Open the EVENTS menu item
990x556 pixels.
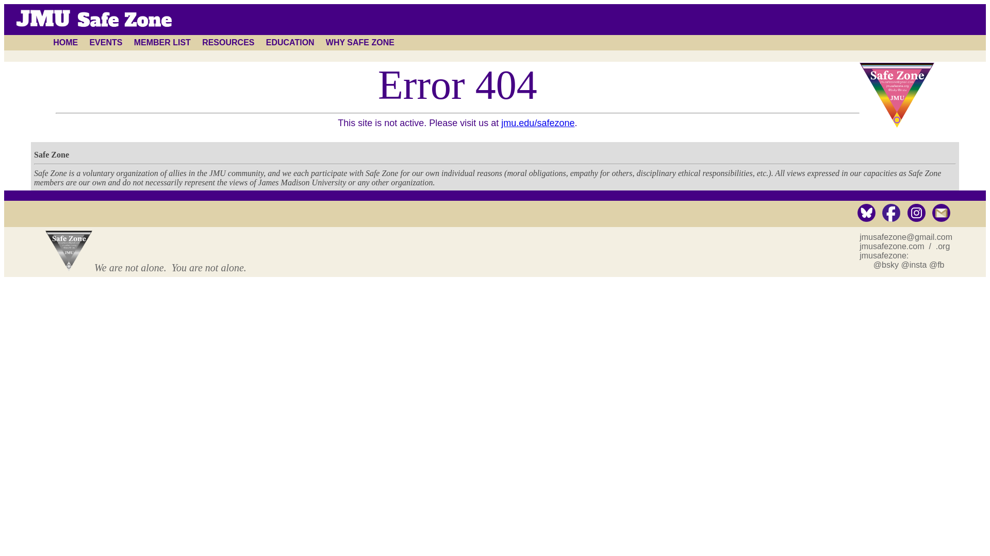106,43
